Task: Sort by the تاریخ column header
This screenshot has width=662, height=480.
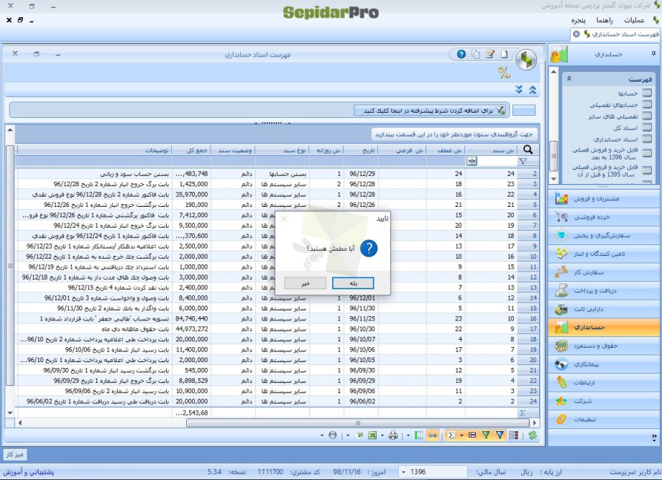Action: [x=361, y=150]
